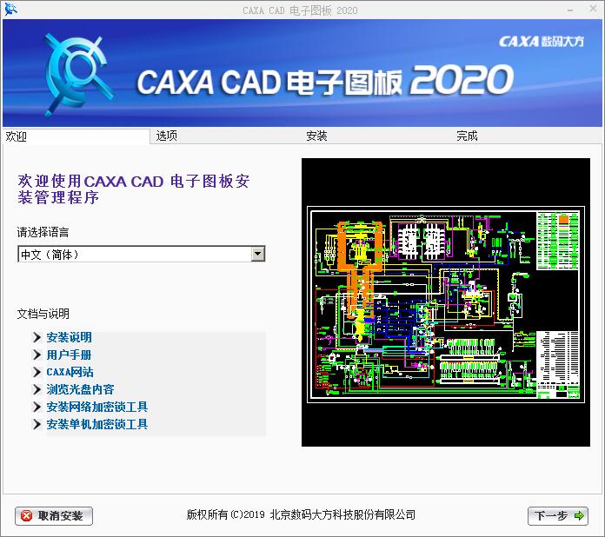Screen dimensions: 605x537
Task: Open the language dropdown arrow
Action: tap(258, 254)
